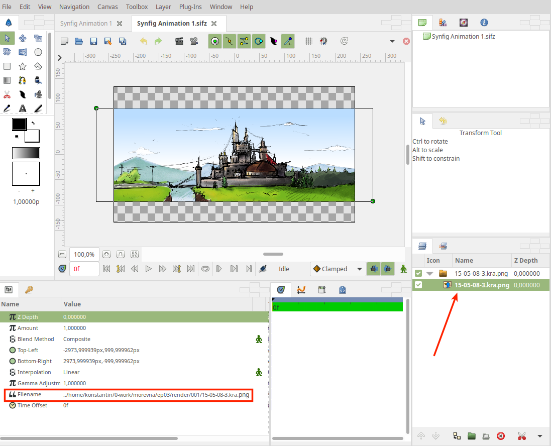Select the Smooth Move tool
This screenshot has width=551, height=446.
tap(23, 38)
